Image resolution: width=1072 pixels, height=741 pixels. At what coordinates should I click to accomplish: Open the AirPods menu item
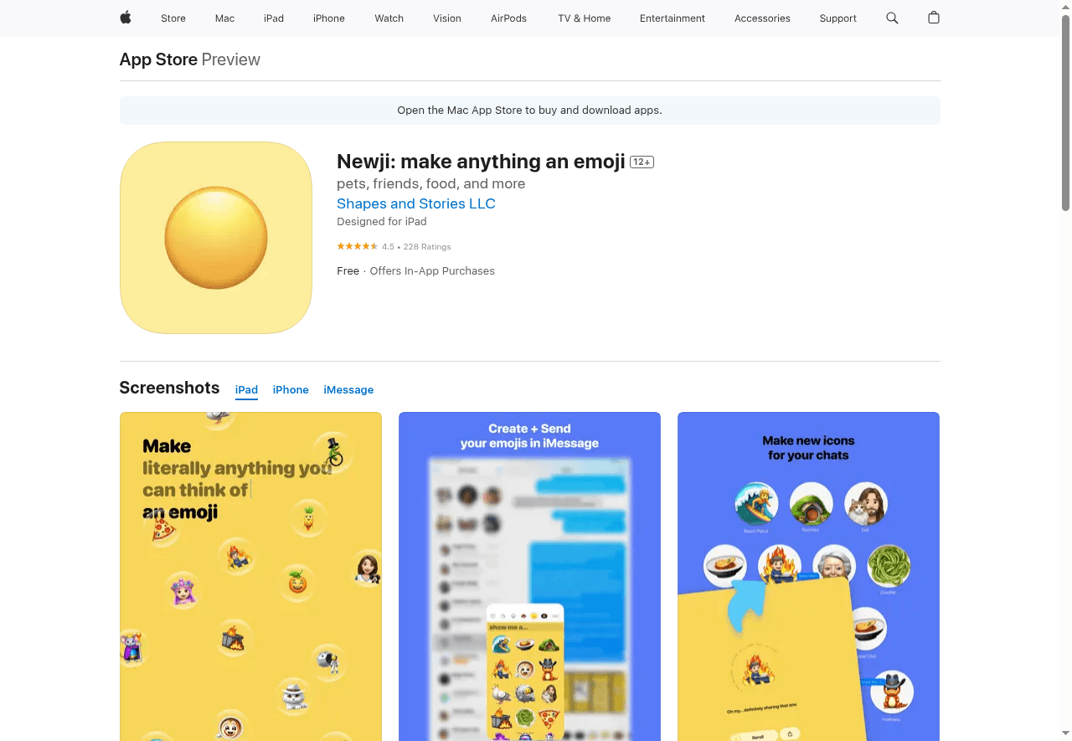(508, 18)
